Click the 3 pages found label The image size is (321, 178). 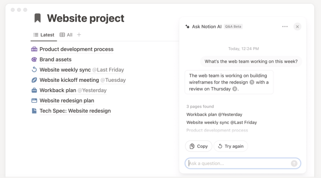tap(200, 106)
